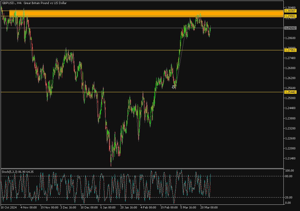Click the 1.29981 price label
This screenshot has width=300, height=211.
[x=290, y=16]
